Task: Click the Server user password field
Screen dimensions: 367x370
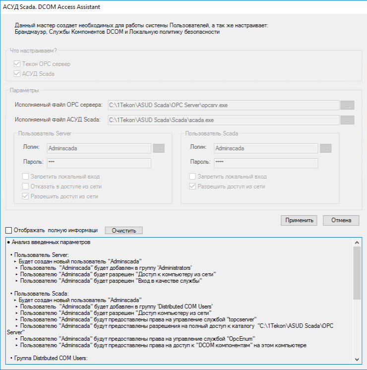Action: (99, 162)
